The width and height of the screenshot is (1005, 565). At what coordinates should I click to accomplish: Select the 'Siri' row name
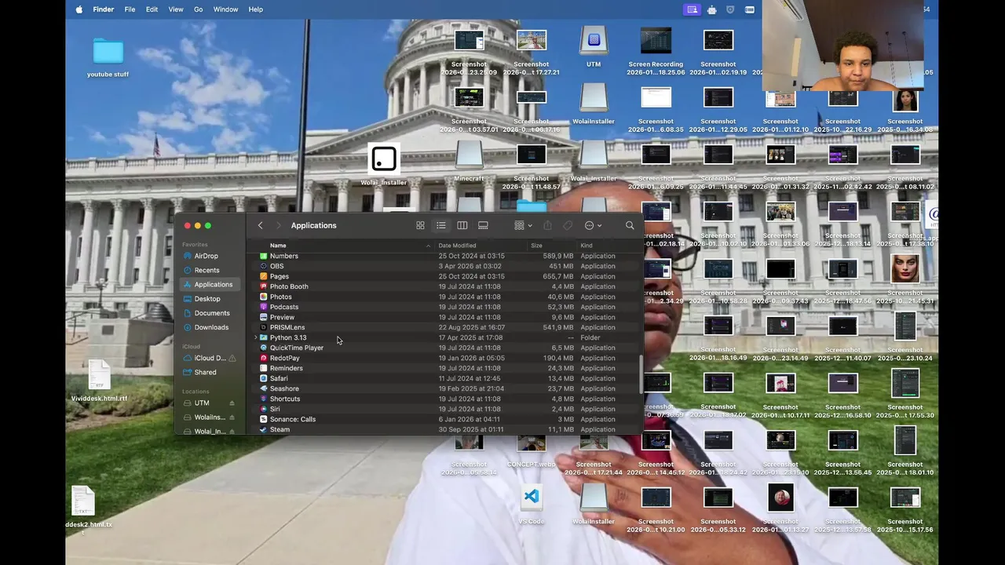[275, 409]
